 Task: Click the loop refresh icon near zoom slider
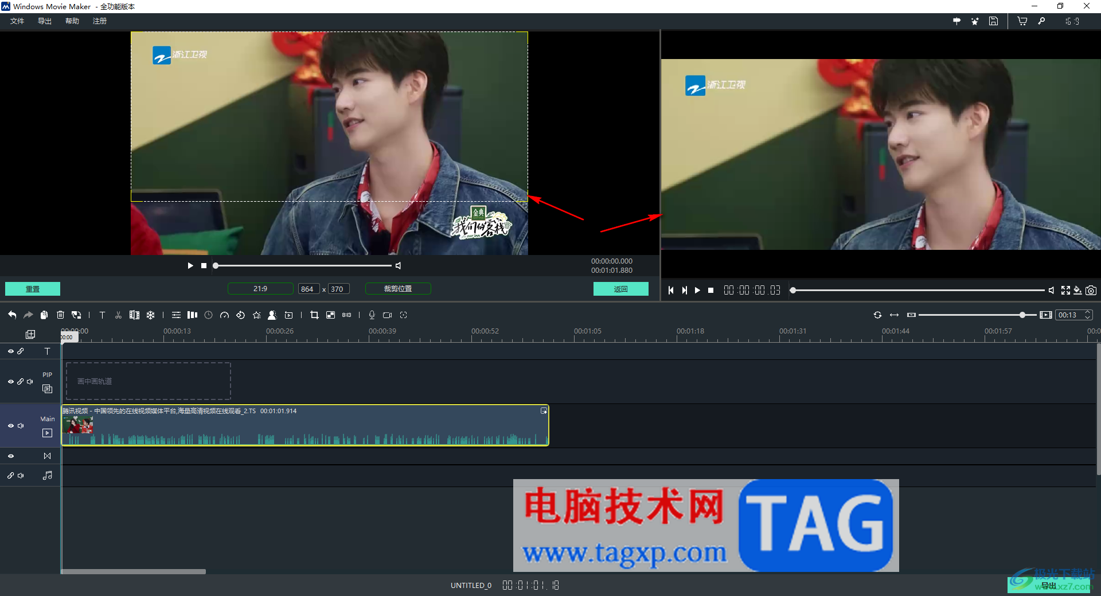877,315
